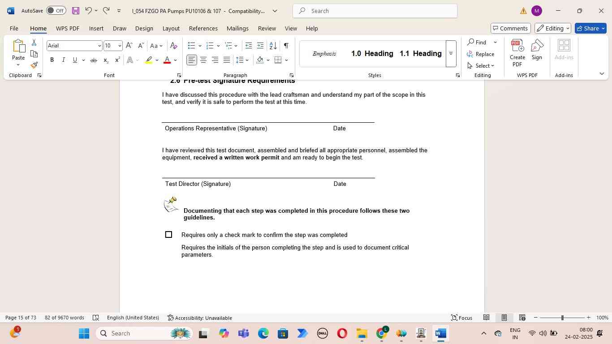The image size is (612, 344).
Task: Toggle Print Layout view
Action: [x=504, y=318]
